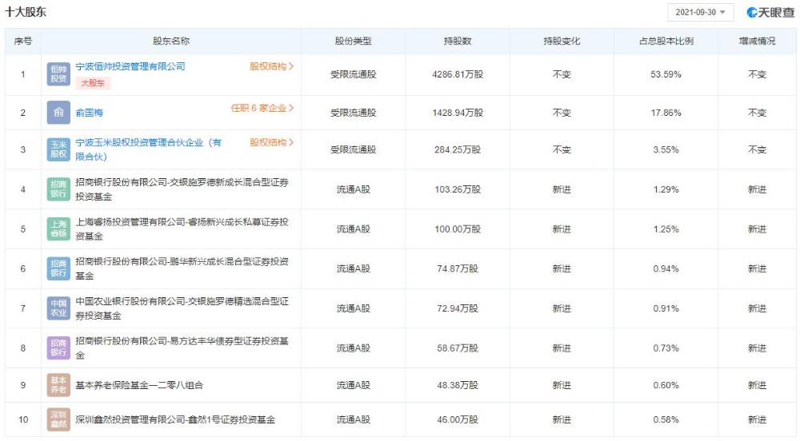Click the 284.25万股 cell
This screenshot has width=800, height=441.
(x=458, y=149)
